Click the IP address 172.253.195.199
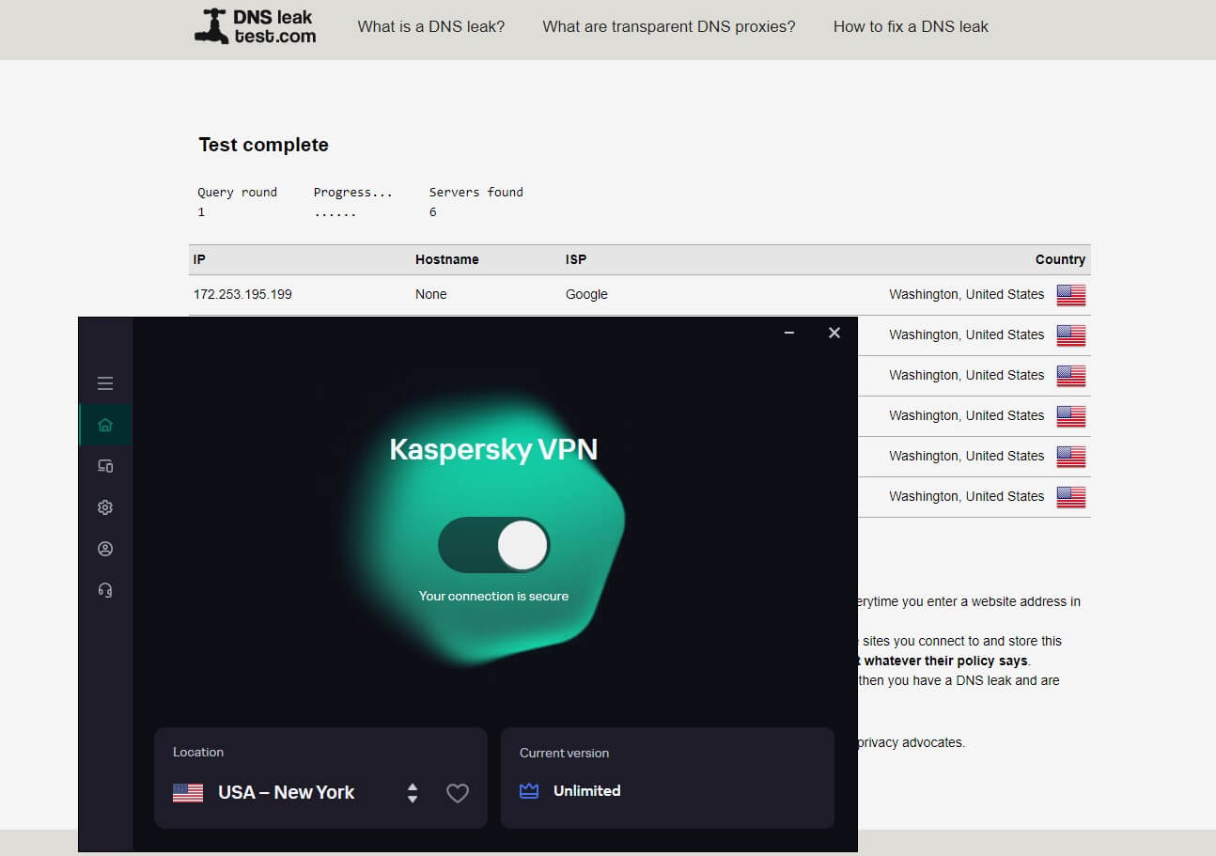This screenshot has width=1216, height=856. coord(242,294)
